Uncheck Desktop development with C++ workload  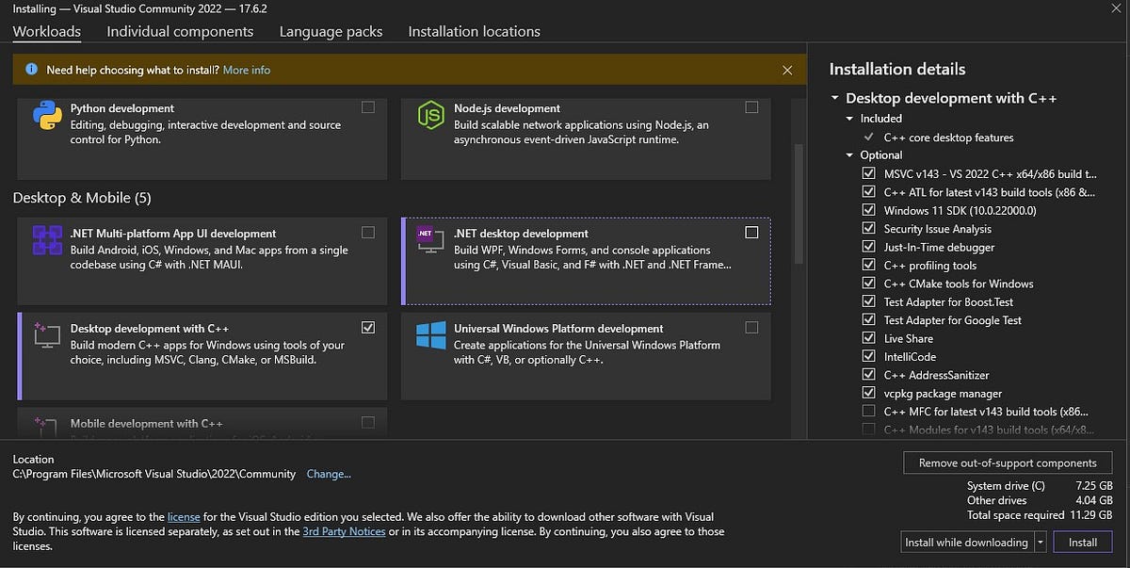click(368, 328)
